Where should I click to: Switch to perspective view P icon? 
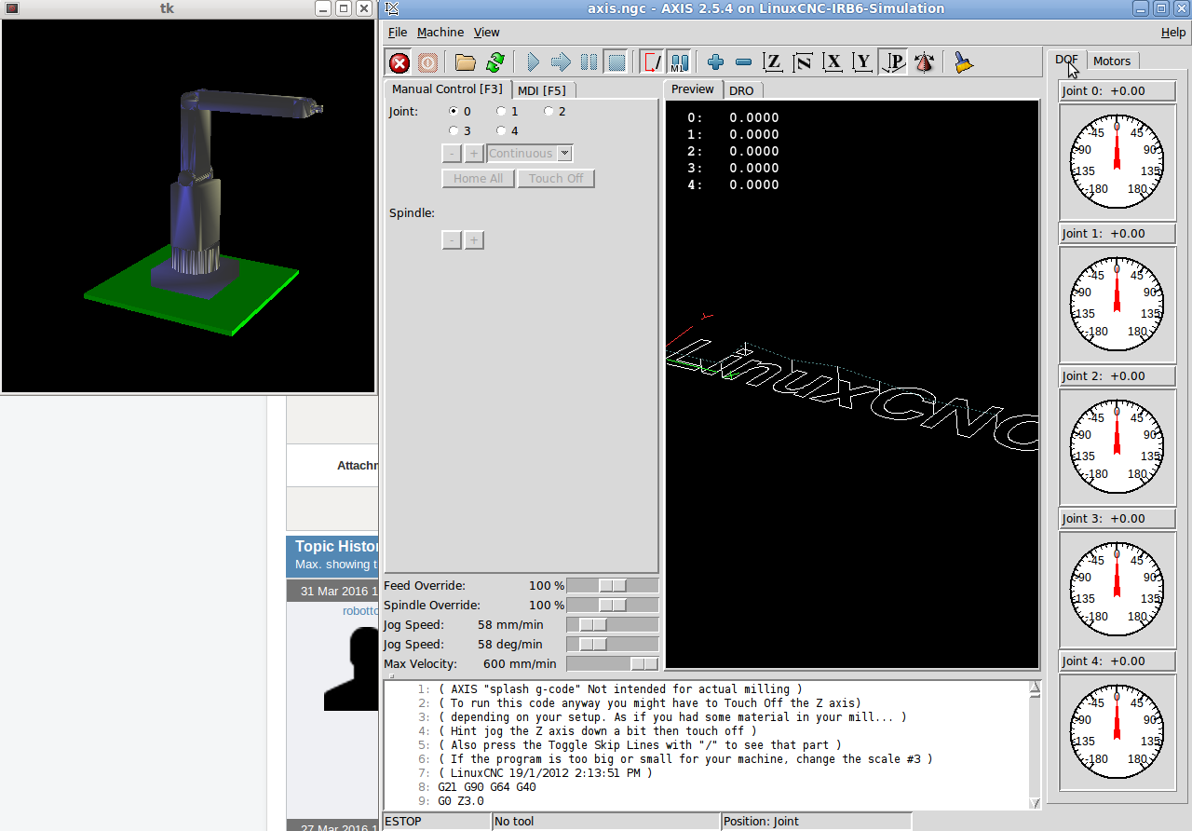[893, 62]
